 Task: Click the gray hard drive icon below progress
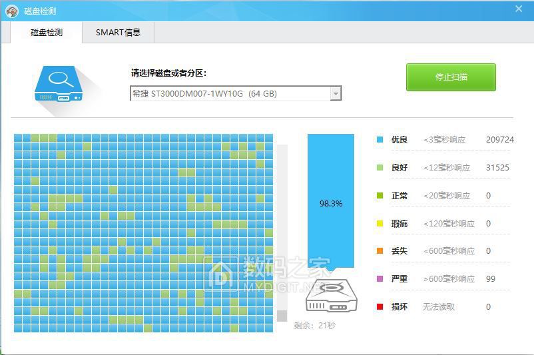332,295
